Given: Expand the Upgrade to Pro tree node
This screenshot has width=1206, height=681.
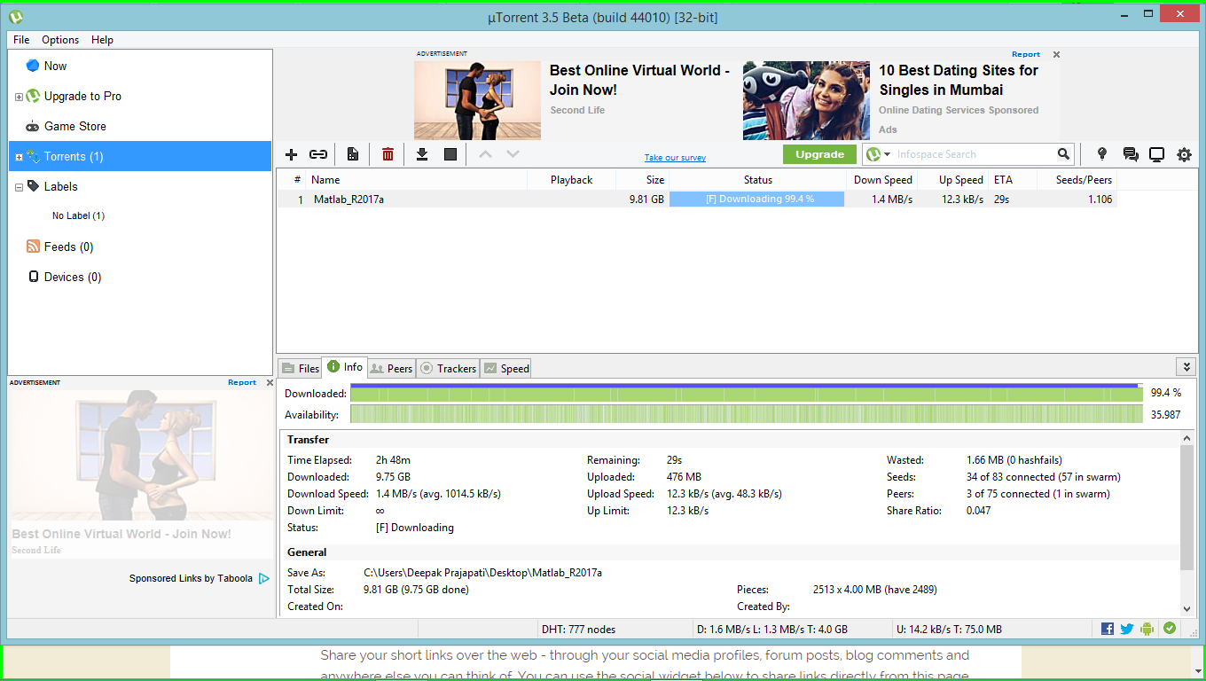Looking at the screenshot, I should coord(19,97).
